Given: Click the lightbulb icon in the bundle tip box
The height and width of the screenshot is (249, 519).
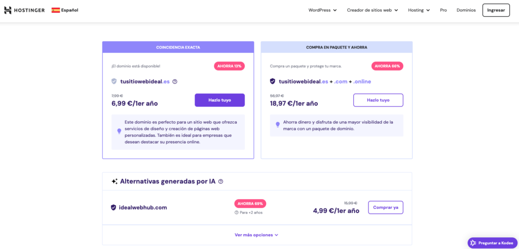Looking at the screenshot, I should coord(278,125).
